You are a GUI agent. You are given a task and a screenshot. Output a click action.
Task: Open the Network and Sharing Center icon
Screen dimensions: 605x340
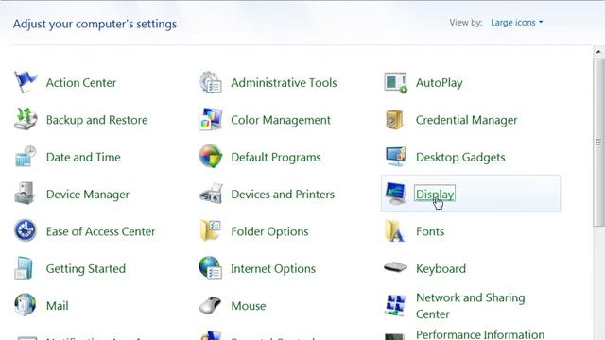click(x=395, y=305)
